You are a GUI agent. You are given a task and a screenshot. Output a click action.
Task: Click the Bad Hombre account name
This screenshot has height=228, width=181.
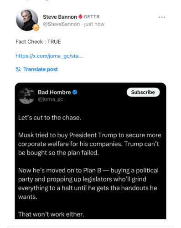[x=54, y=92]
